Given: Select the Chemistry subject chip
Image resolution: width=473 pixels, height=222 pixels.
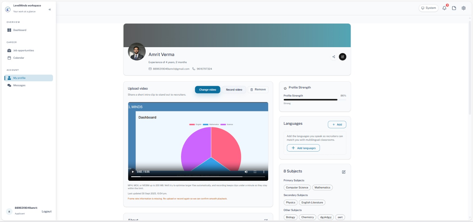Looking at the screenshot, I should coord(307,217).
